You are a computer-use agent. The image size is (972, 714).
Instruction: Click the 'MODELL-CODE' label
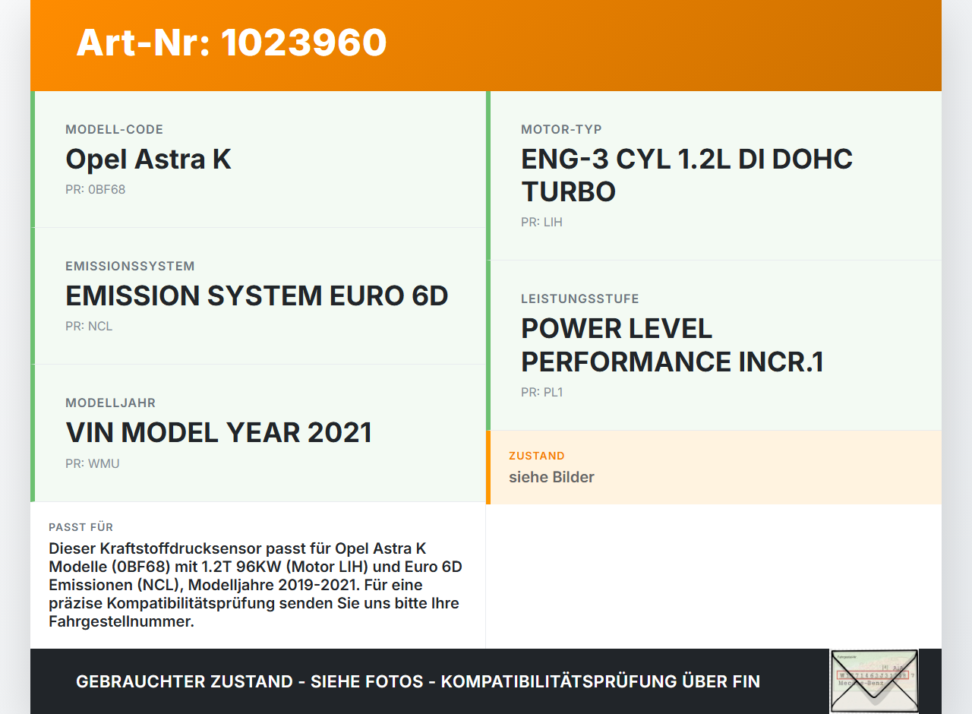tap(114, 130)
